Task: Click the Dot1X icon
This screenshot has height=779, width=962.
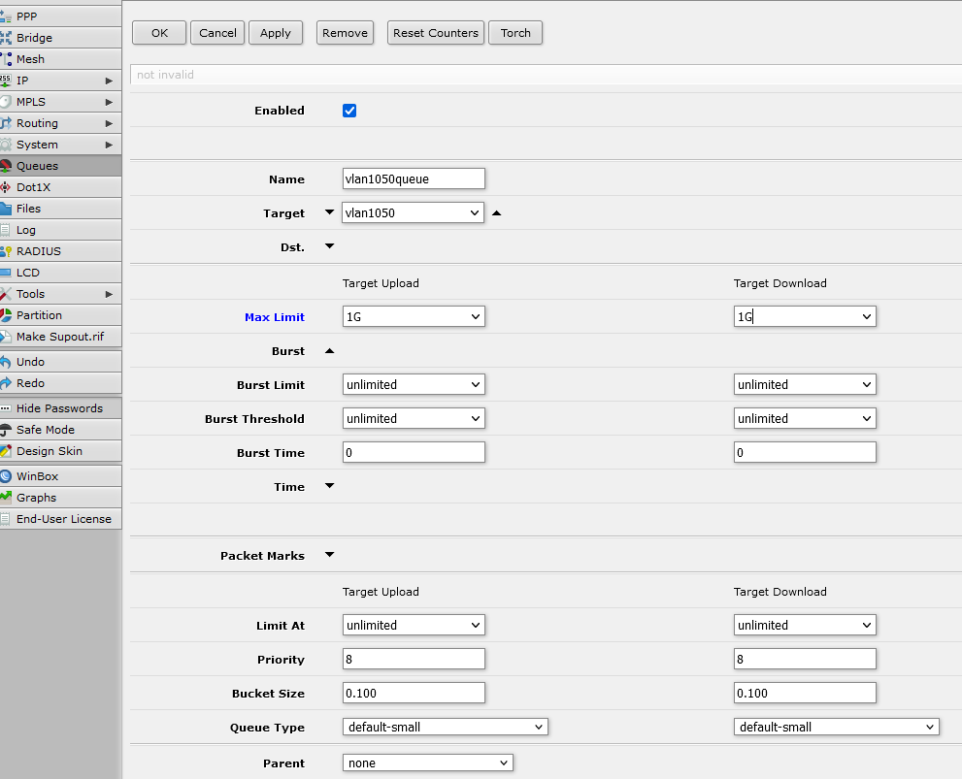Action: point(7,187)
